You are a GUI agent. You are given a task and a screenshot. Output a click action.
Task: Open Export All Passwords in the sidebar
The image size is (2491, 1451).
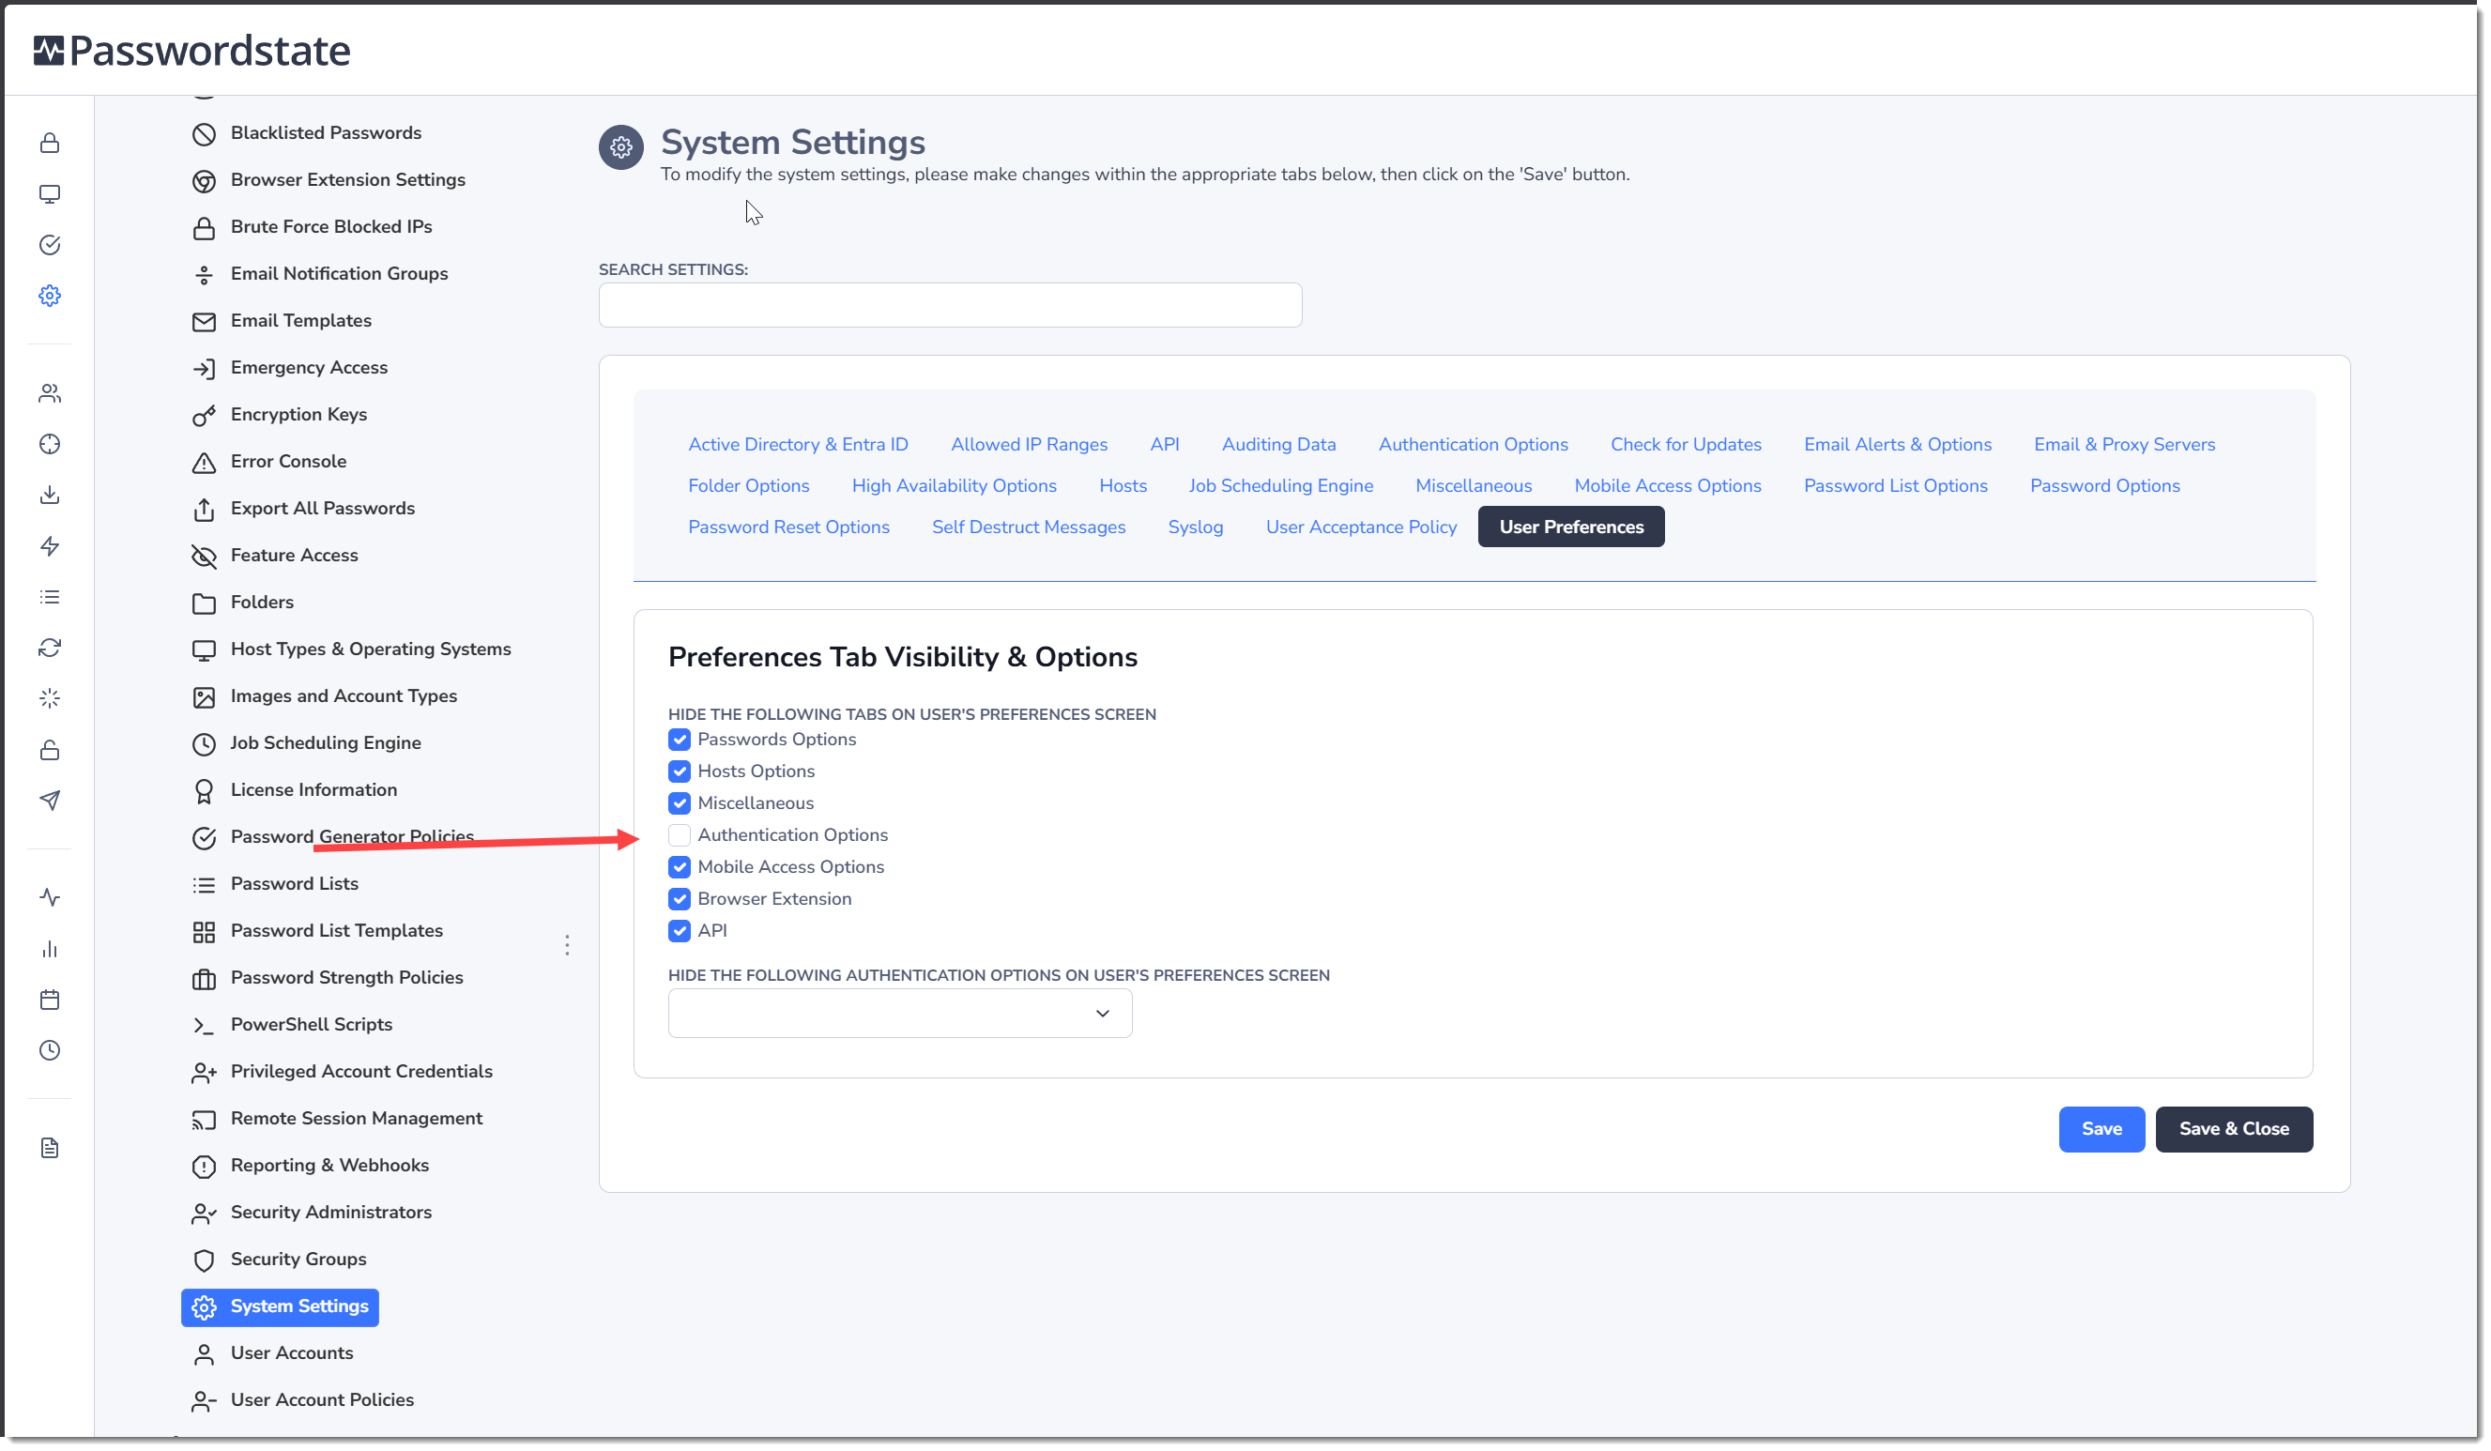tap(322, 508)
